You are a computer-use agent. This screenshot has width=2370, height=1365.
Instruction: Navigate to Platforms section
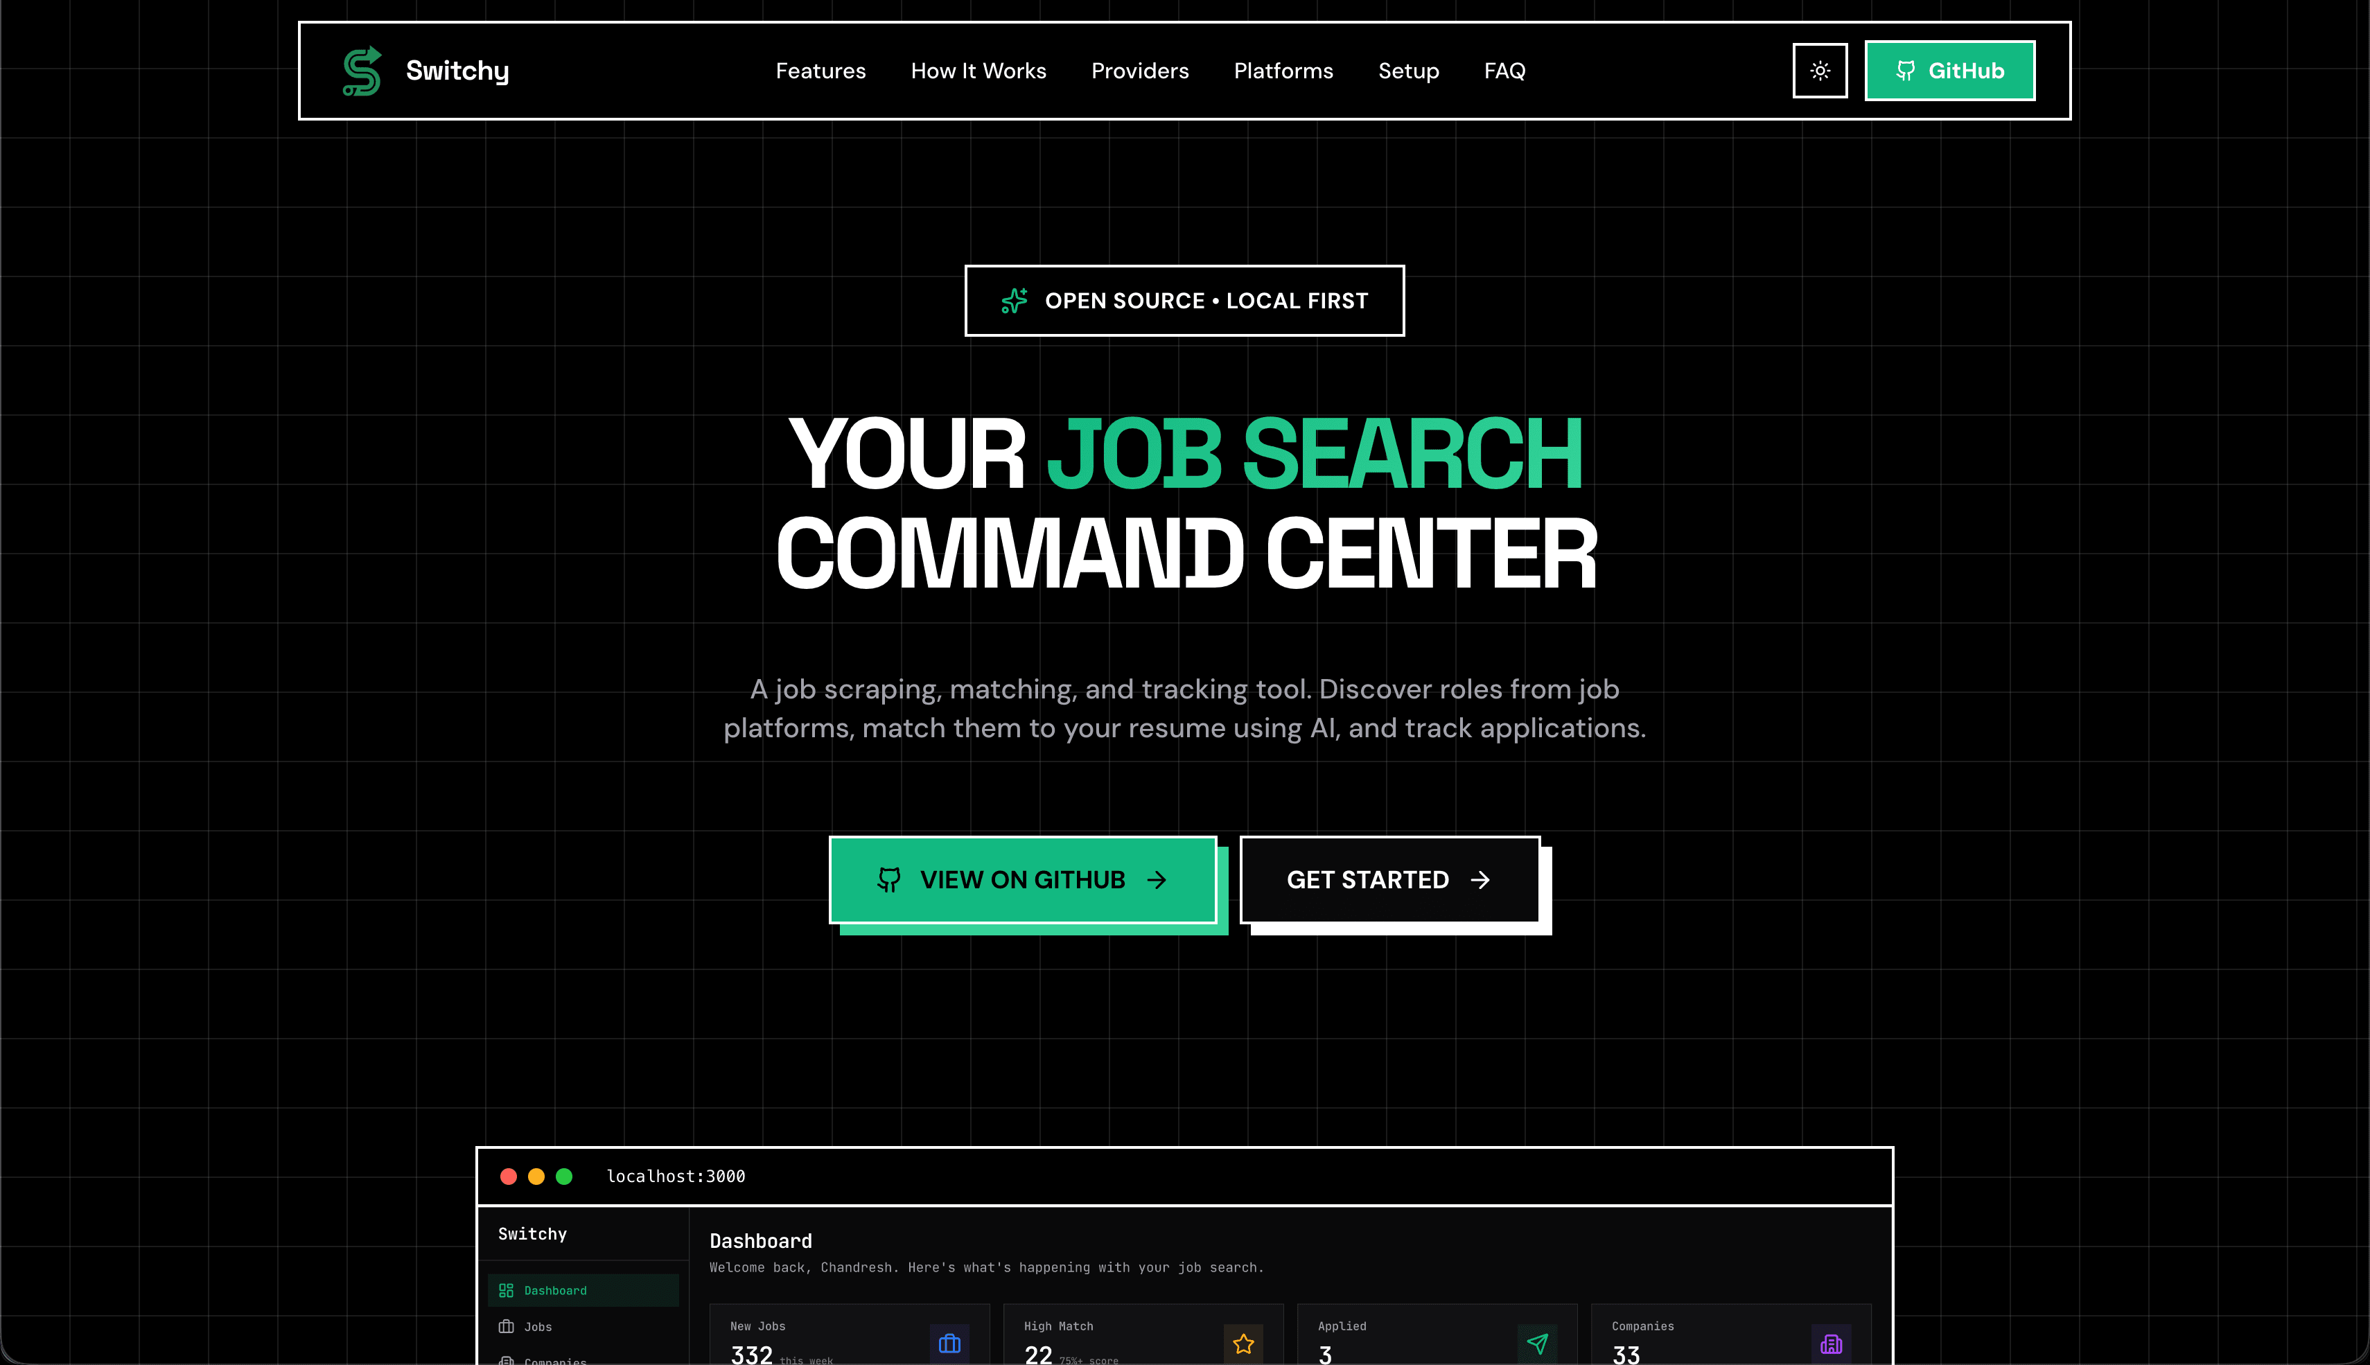(1283, 71)
